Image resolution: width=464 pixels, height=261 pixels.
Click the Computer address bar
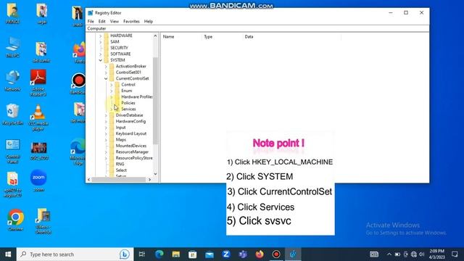[x=257, y=28]
